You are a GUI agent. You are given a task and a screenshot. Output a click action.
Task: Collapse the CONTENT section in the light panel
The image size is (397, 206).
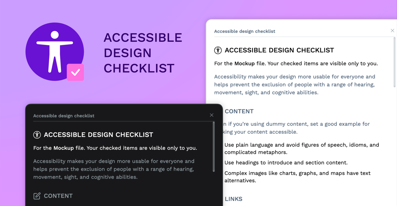(x=239, y=111)
